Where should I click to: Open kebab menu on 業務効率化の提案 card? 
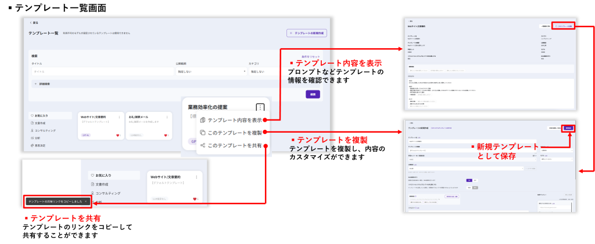point(260,107)
